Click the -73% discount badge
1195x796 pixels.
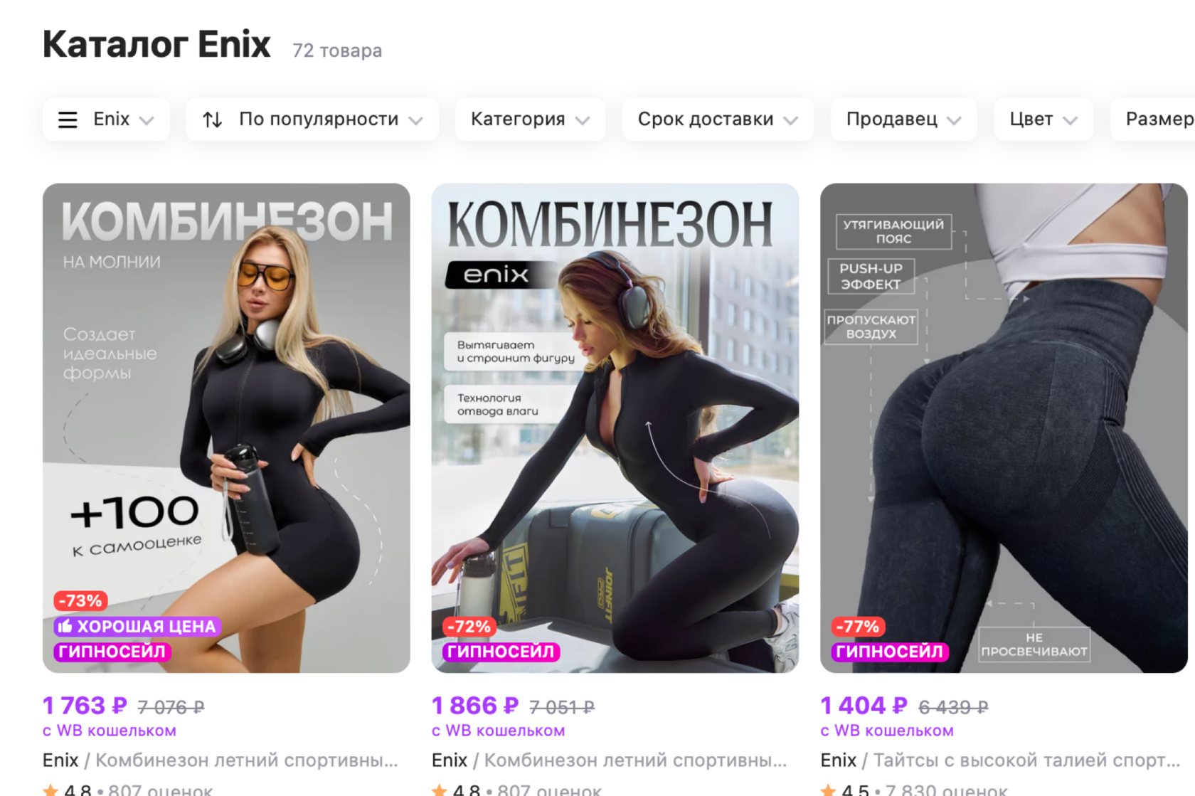80,600
